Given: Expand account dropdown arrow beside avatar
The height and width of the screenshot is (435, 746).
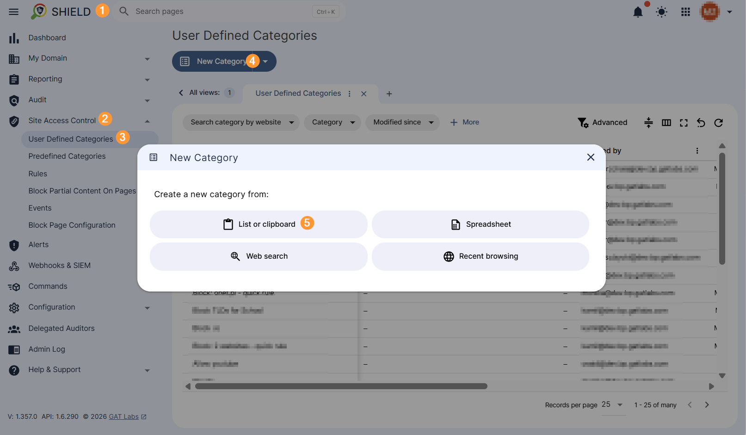Looking at the screenshot, I should tap(729, 12).
